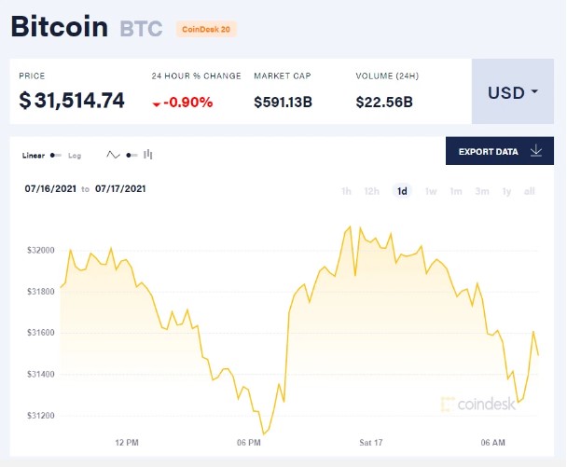
Task: Click the EXPORT DATA button
Action: (500, 151)
